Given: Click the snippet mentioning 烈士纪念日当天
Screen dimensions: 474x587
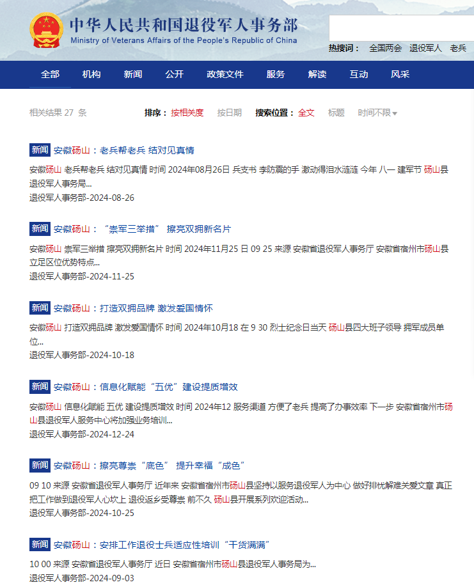Looking at the screenshot, I should pos(237,334).
